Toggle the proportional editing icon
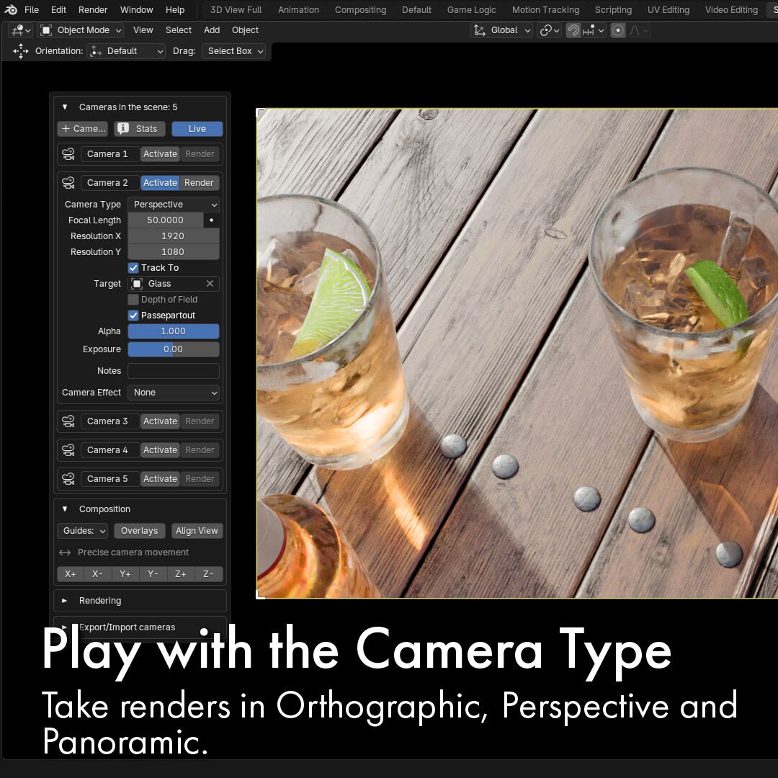 coord(617,30)
